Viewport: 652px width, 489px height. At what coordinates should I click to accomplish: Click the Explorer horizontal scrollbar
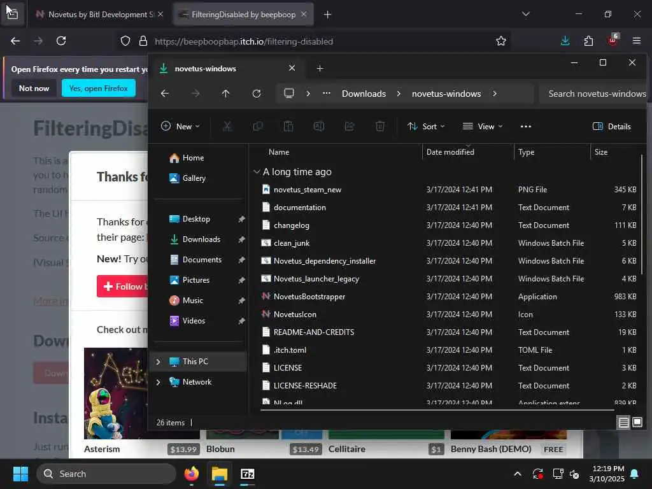pos(437,410)
